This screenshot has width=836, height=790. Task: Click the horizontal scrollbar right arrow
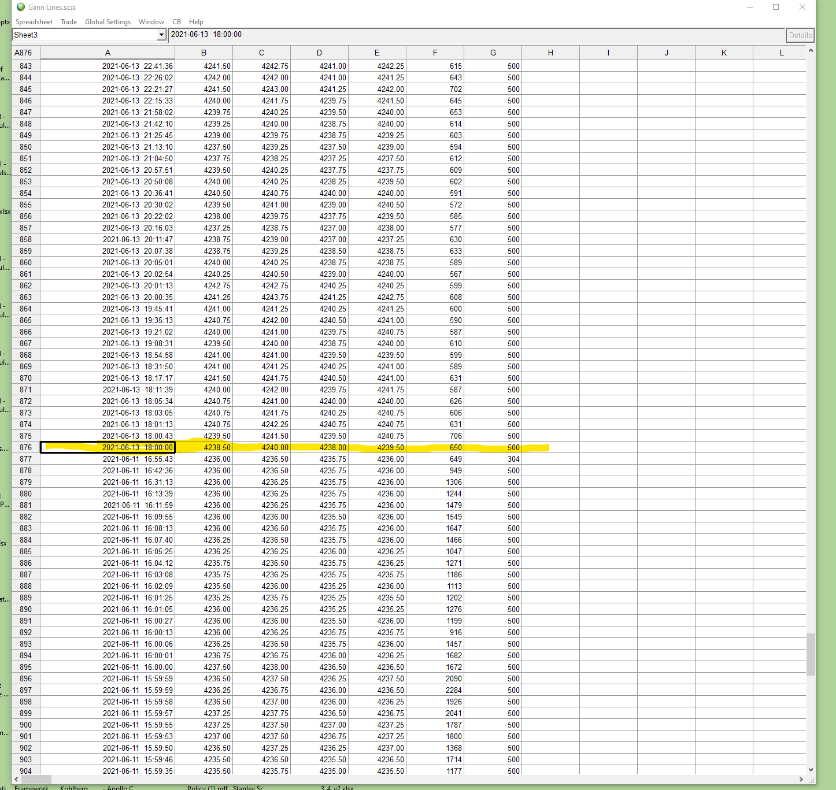point(801,779)
